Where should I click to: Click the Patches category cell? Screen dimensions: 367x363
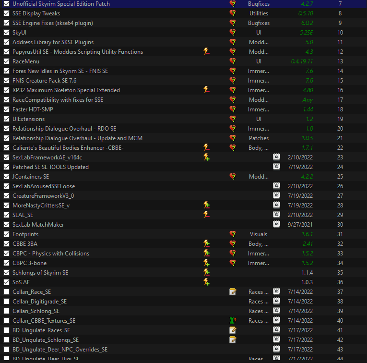[259, 138]
